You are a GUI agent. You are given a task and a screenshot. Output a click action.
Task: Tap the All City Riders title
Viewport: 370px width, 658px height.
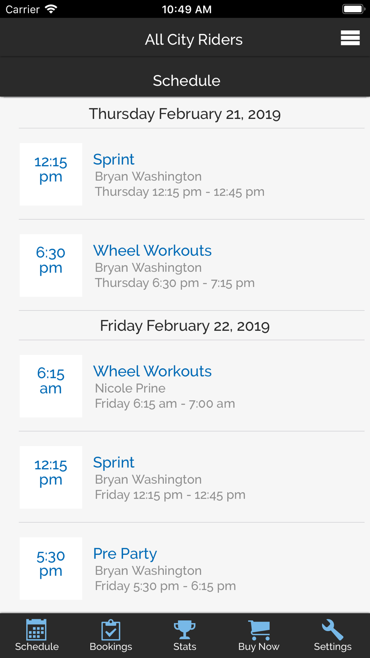pos(194,40)
